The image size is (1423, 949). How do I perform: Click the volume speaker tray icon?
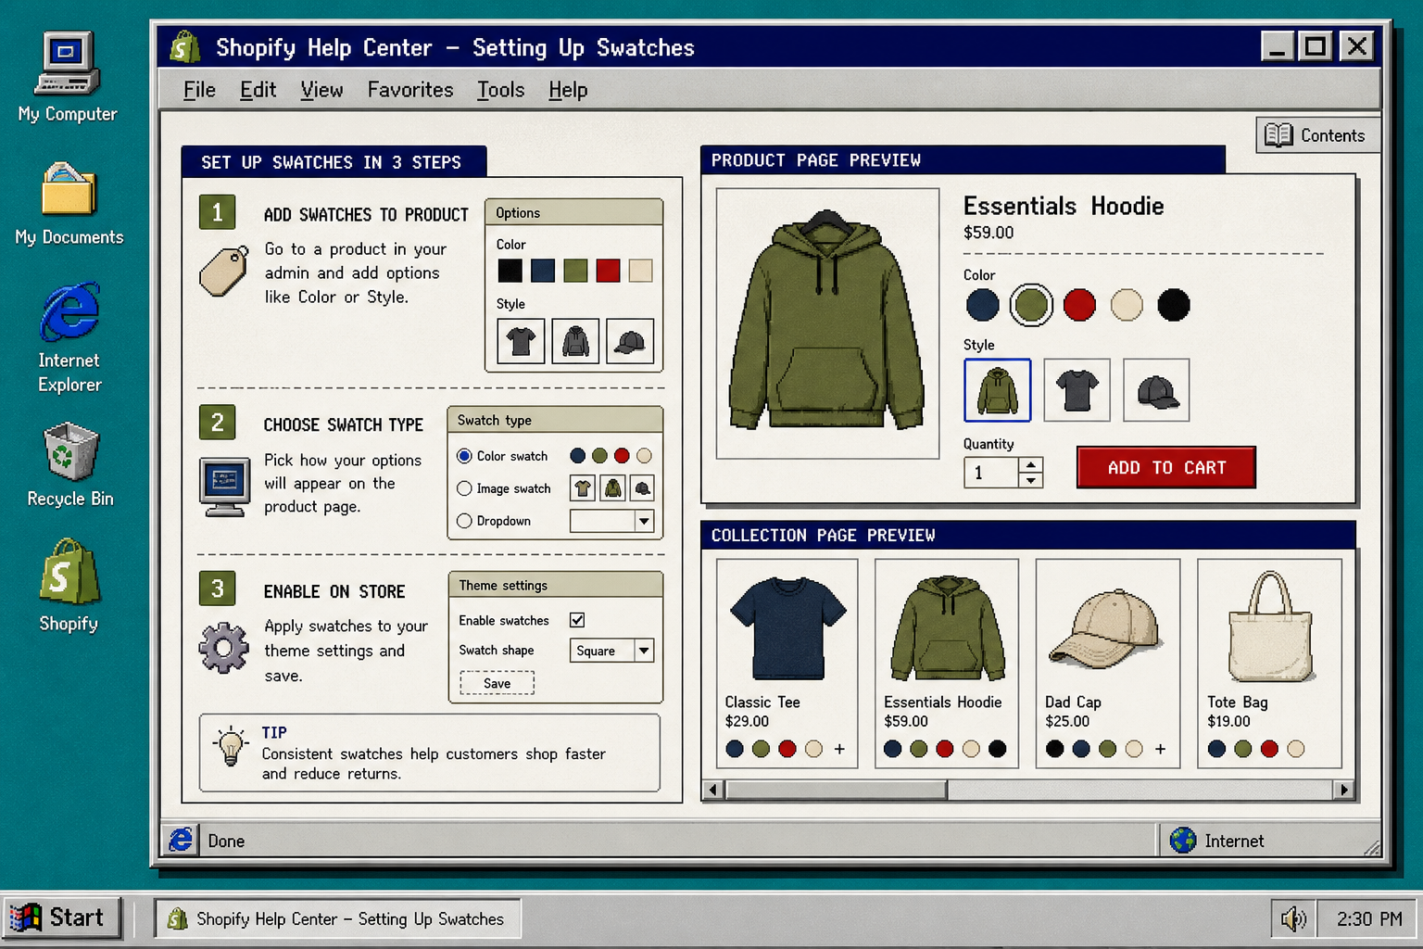[1293, 918]
